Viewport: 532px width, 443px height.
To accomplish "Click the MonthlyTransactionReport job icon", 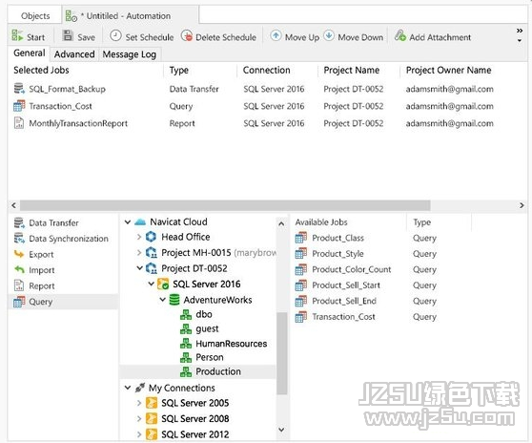I will (x=19, y=123).
